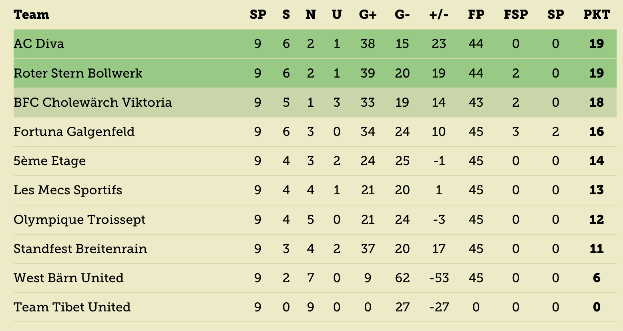The width and height of the screenshot is (623, 331).
Task: Select the 5ème Etage team name
Action: pos(50,161)
